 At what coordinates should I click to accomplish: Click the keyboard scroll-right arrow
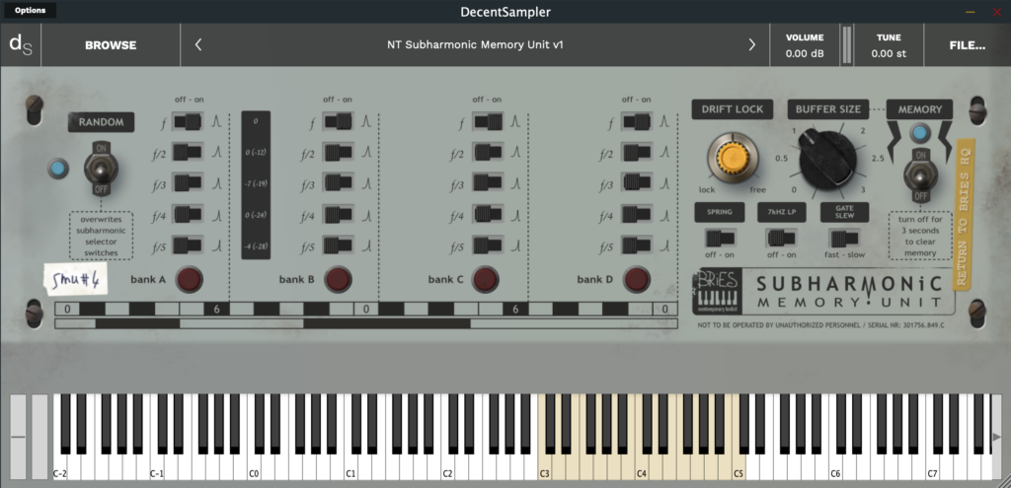pos(997,437)
